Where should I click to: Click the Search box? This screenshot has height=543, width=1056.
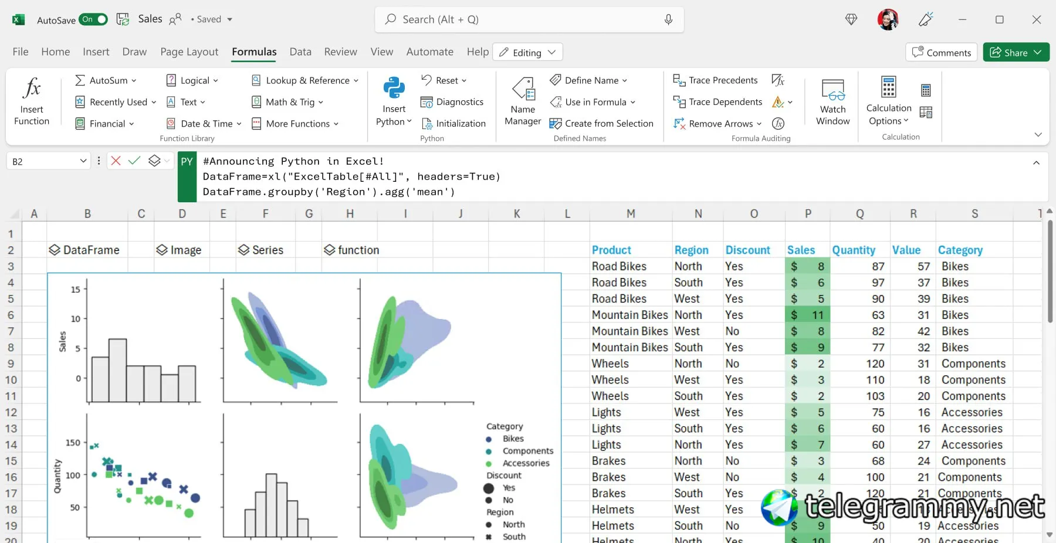click(x=529, y=19)
